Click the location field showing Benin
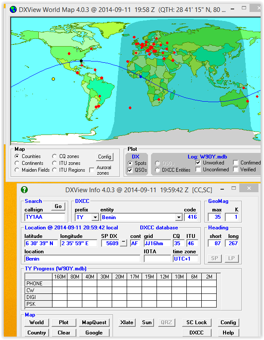 click(x=82, y=259)
